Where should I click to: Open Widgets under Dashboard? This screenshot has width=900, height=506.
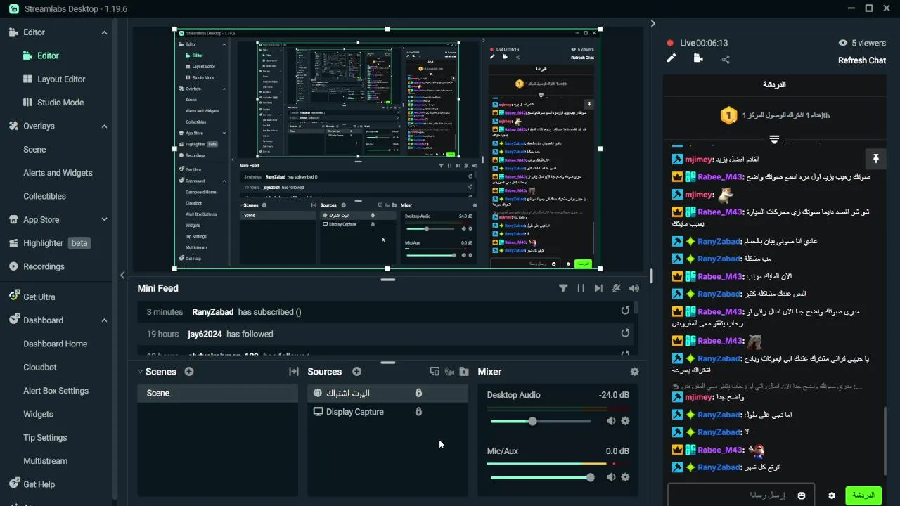[38, 414]
